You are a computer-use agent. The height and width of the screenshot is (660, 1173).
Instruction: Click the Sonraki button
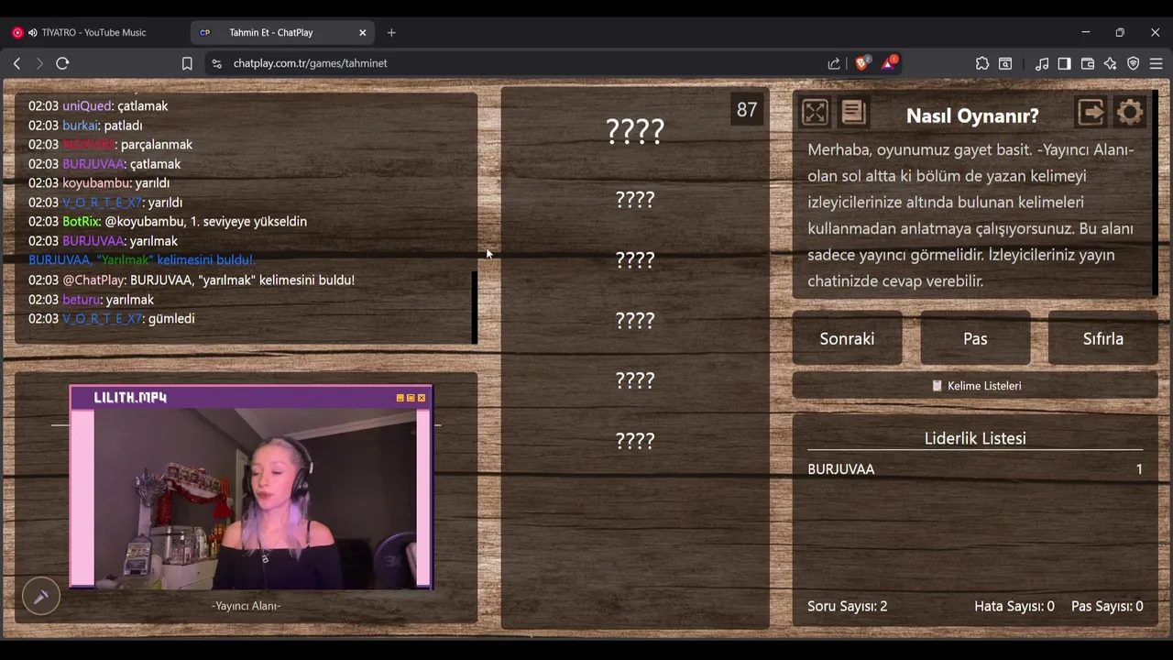click(x=847, y=338)
